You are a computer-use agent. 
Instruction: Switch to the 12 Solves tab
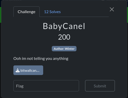point(52,12)
